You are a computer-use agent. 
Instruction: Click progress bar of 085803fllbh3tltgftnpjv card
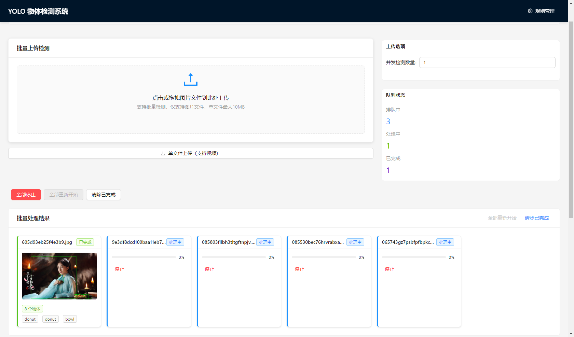234,257
